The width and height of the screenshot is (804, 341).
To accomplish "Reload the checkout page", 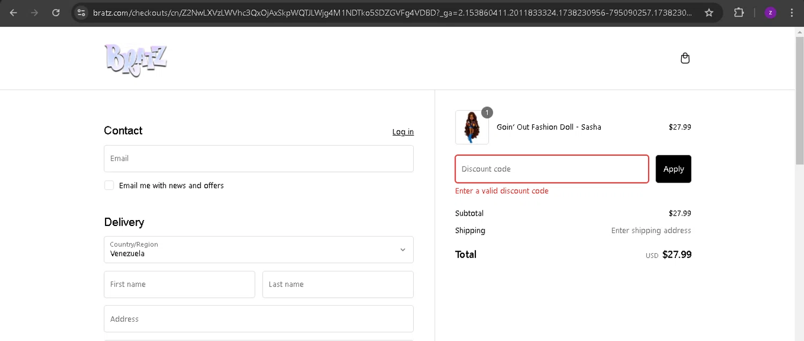I will [x=56, y=12].
